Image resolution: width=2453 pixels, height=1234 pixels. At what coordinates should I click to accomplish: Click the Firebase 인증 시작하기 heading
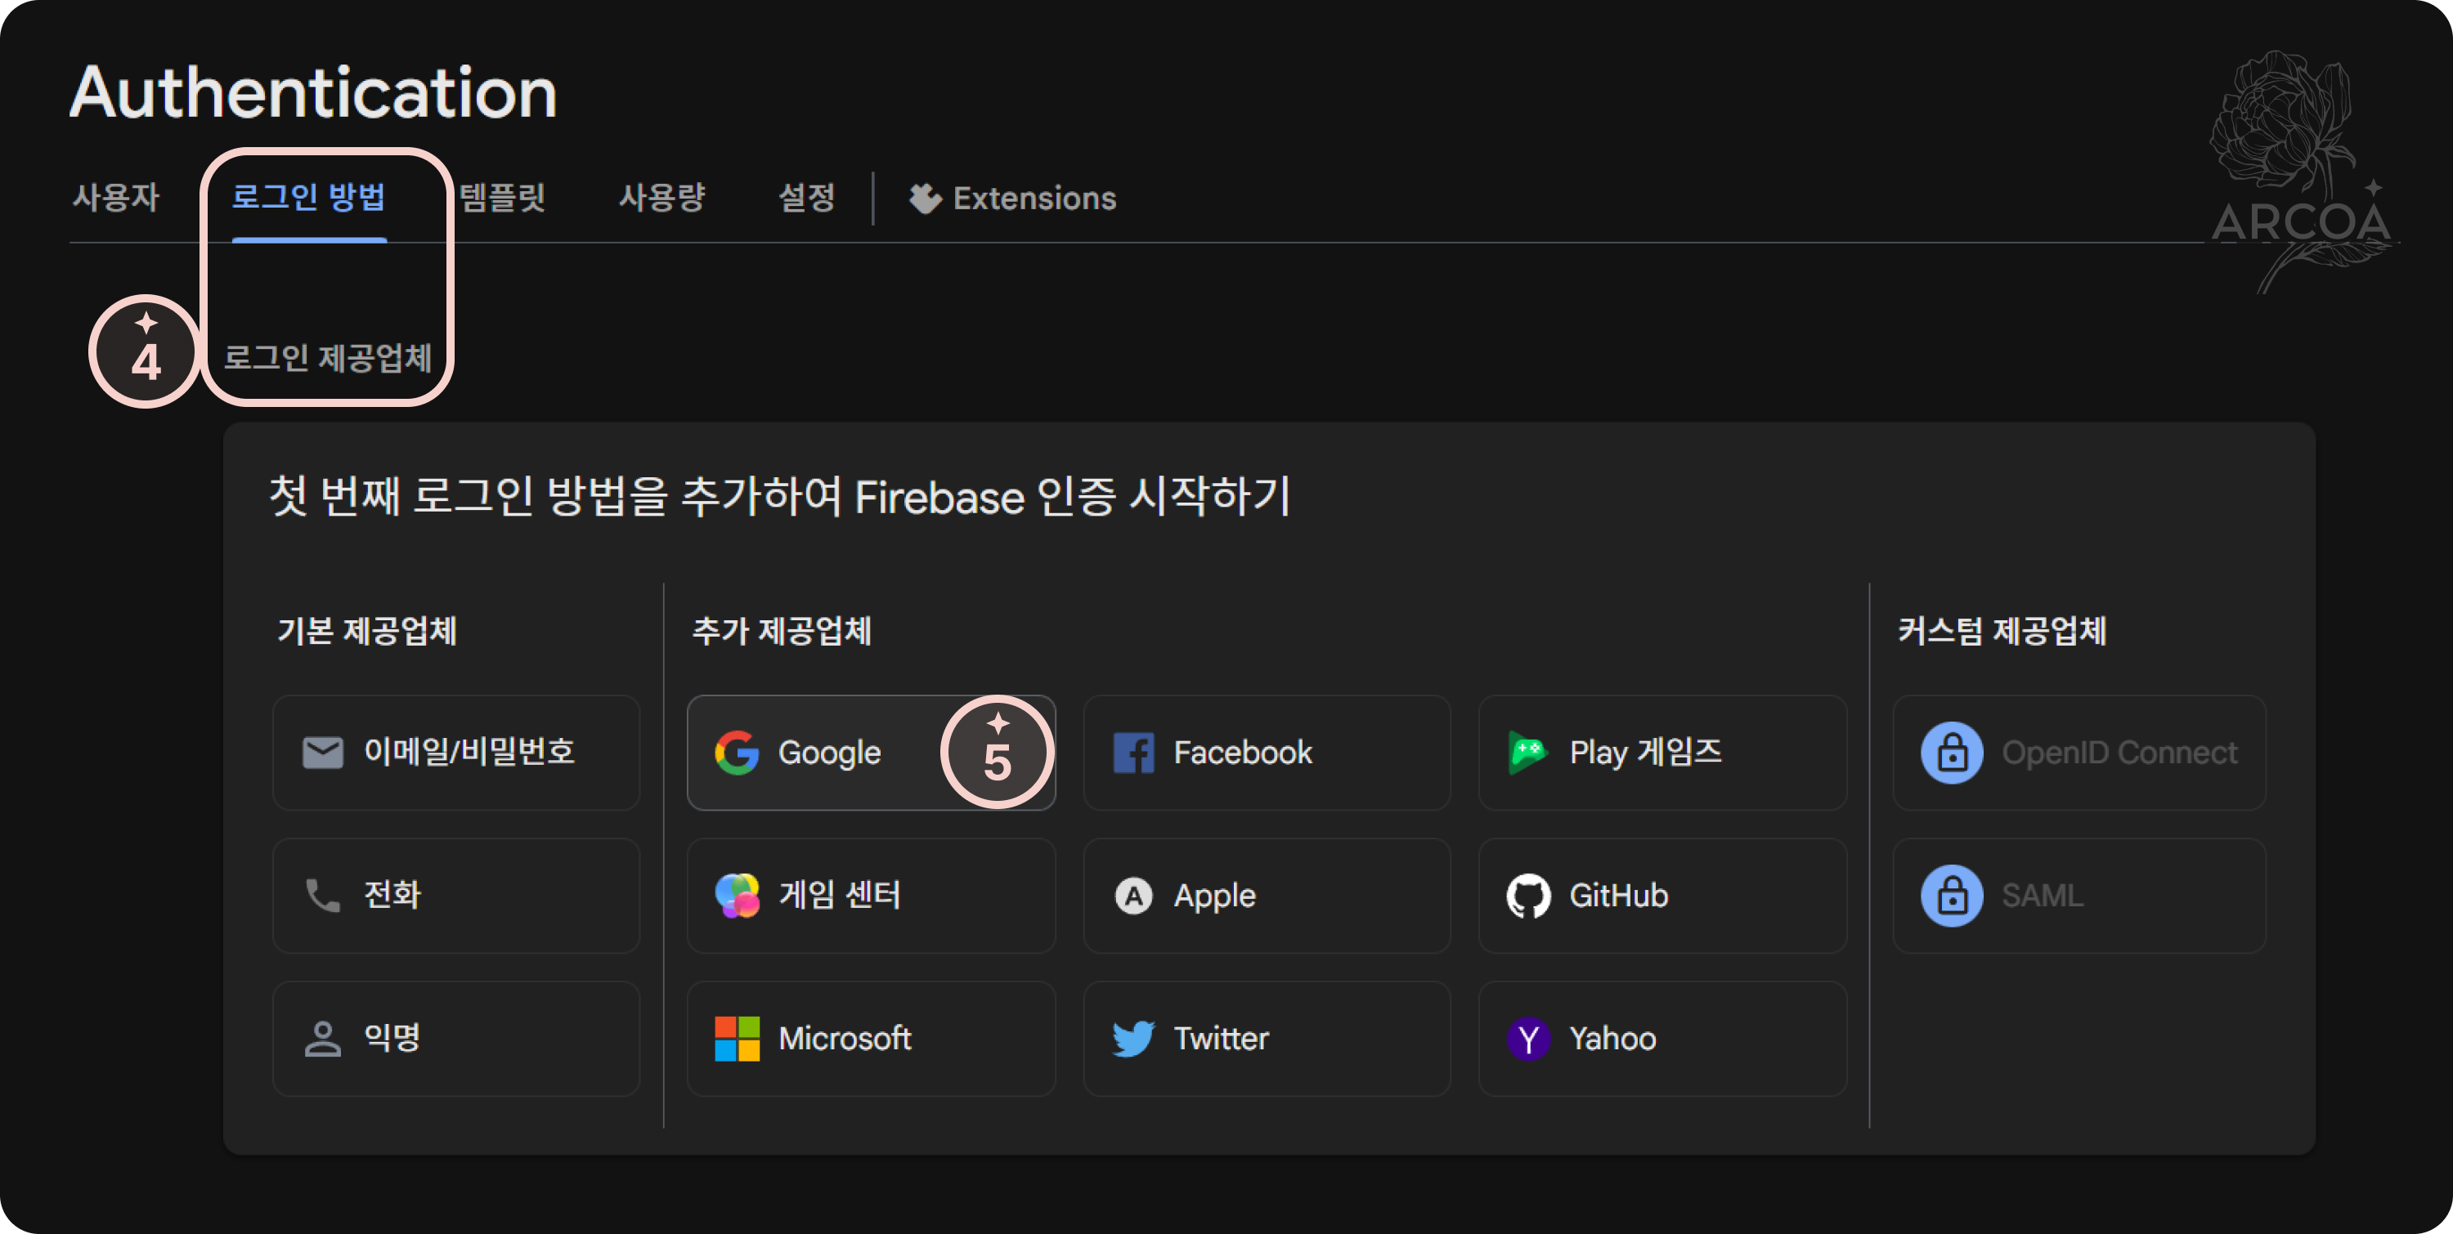click(x=780, y=496)
